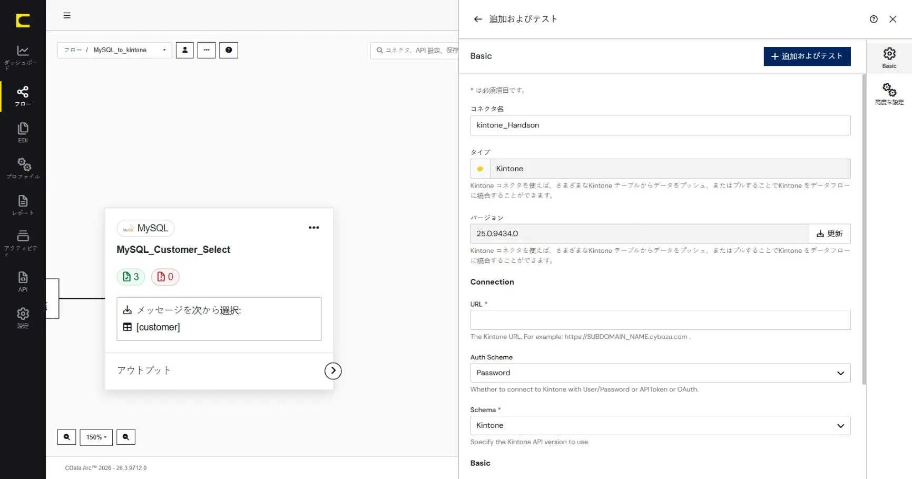Select the Advanced settings (高度な設定) tab
The height and width of the screenshot is (479, 912).
click(889, 94)
